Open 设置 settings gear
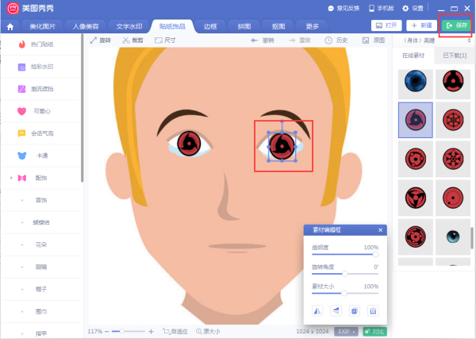Viewport: 476px width, 339px height. [x=413, y=8]
